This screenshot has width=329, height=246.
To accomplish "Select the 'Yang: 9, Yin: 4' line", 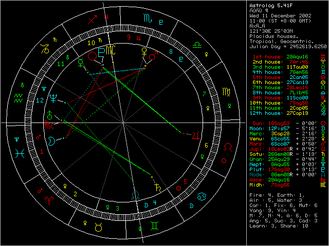I will (x=272, y=211).
